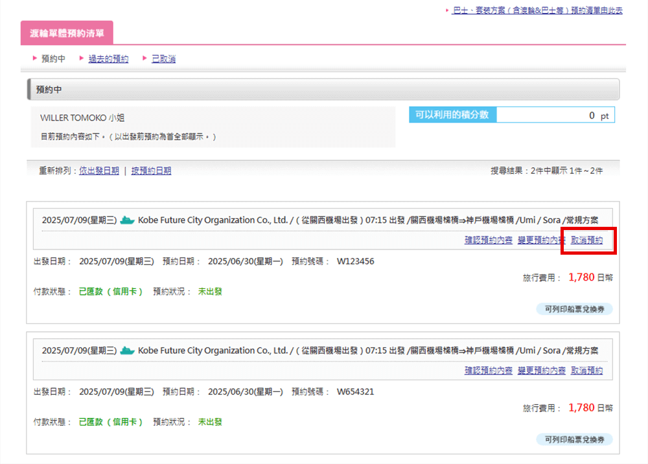648x464 pixels.
Task: Click 未出發 status of reservation W654321
Action: [210, 423]
